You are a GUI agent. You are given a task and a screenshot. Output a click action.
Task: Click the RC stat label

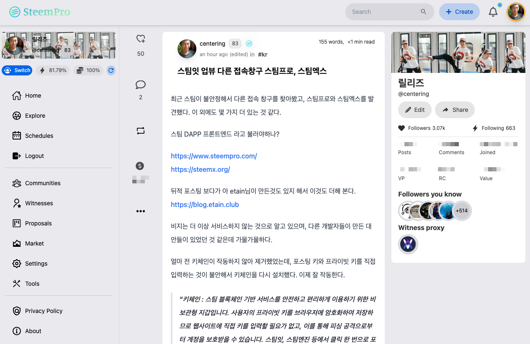click(x=443, y=178)
